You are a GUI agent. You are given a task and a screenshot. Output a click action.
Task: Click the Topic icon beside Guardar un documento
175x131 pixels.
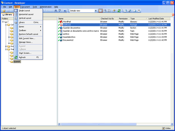pos(61,31)
